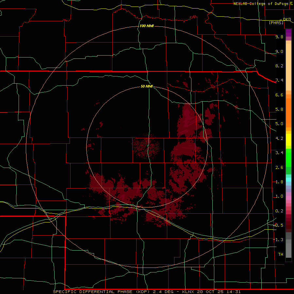Click the [PHAS] legend title

(276, 23)
